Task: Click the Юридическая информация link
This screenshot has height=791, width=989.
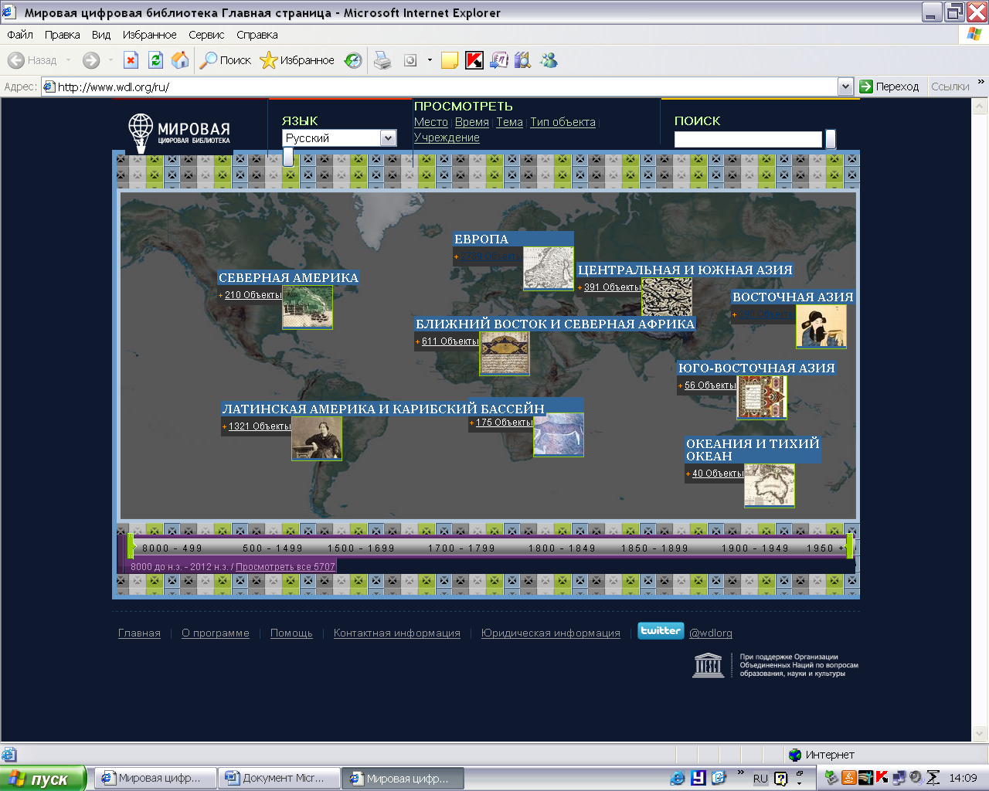Action: pos(551,633)
